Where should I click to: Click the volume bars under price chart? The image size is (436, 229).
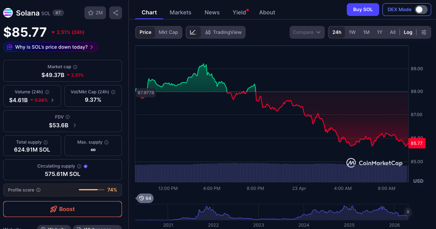pos(271,173)
